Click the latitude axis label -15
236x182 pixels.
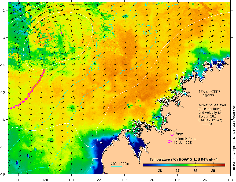click(3, 92)
